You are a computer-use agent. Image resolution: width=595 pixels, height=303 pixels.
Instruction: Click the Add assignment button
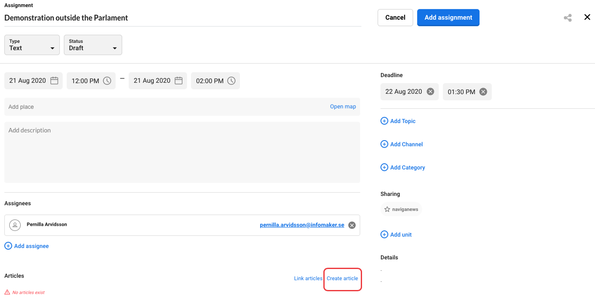tap(448, 17)
